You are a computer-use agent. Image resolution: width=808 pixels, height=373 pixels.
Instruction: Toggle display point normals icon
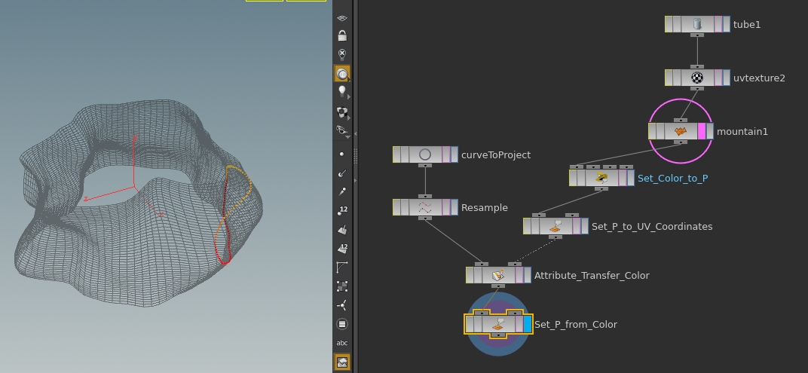342,173
